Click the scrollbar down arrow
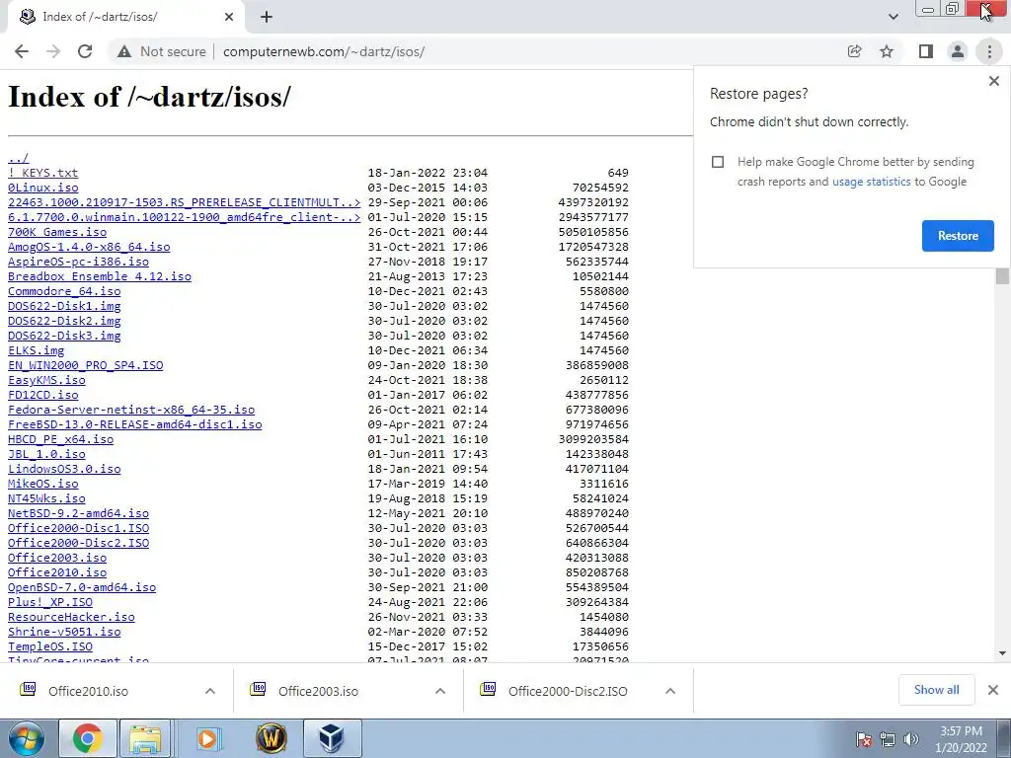This screenshot has height=758, width=1011. coord(1002,653)
